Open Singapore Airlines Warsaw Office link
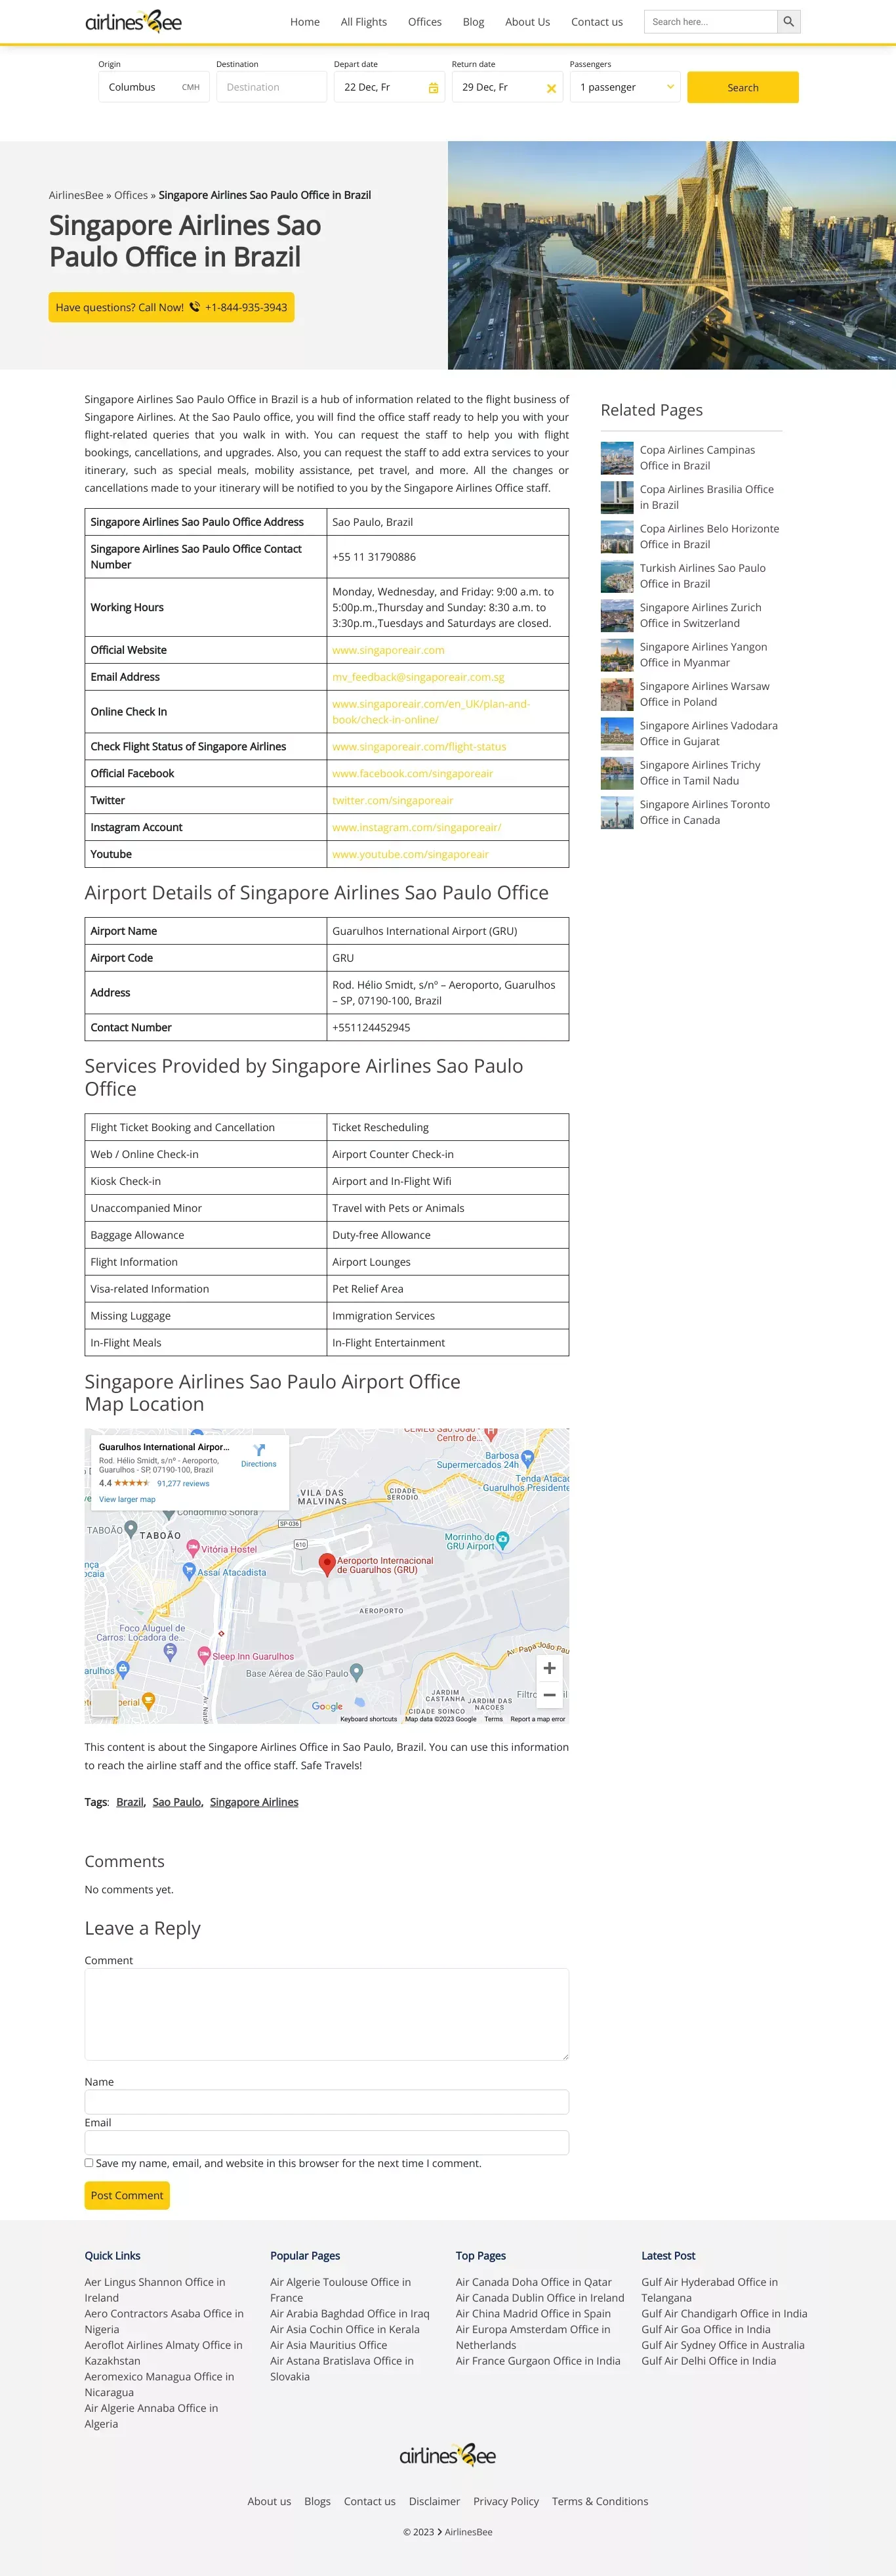This screenshot has width=896, height=2576. coord(704,694)
